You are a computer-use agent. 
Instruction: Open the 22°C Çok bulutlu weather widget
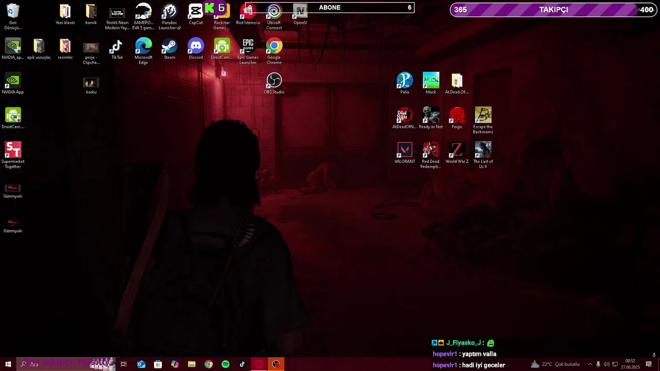point(555,364)
